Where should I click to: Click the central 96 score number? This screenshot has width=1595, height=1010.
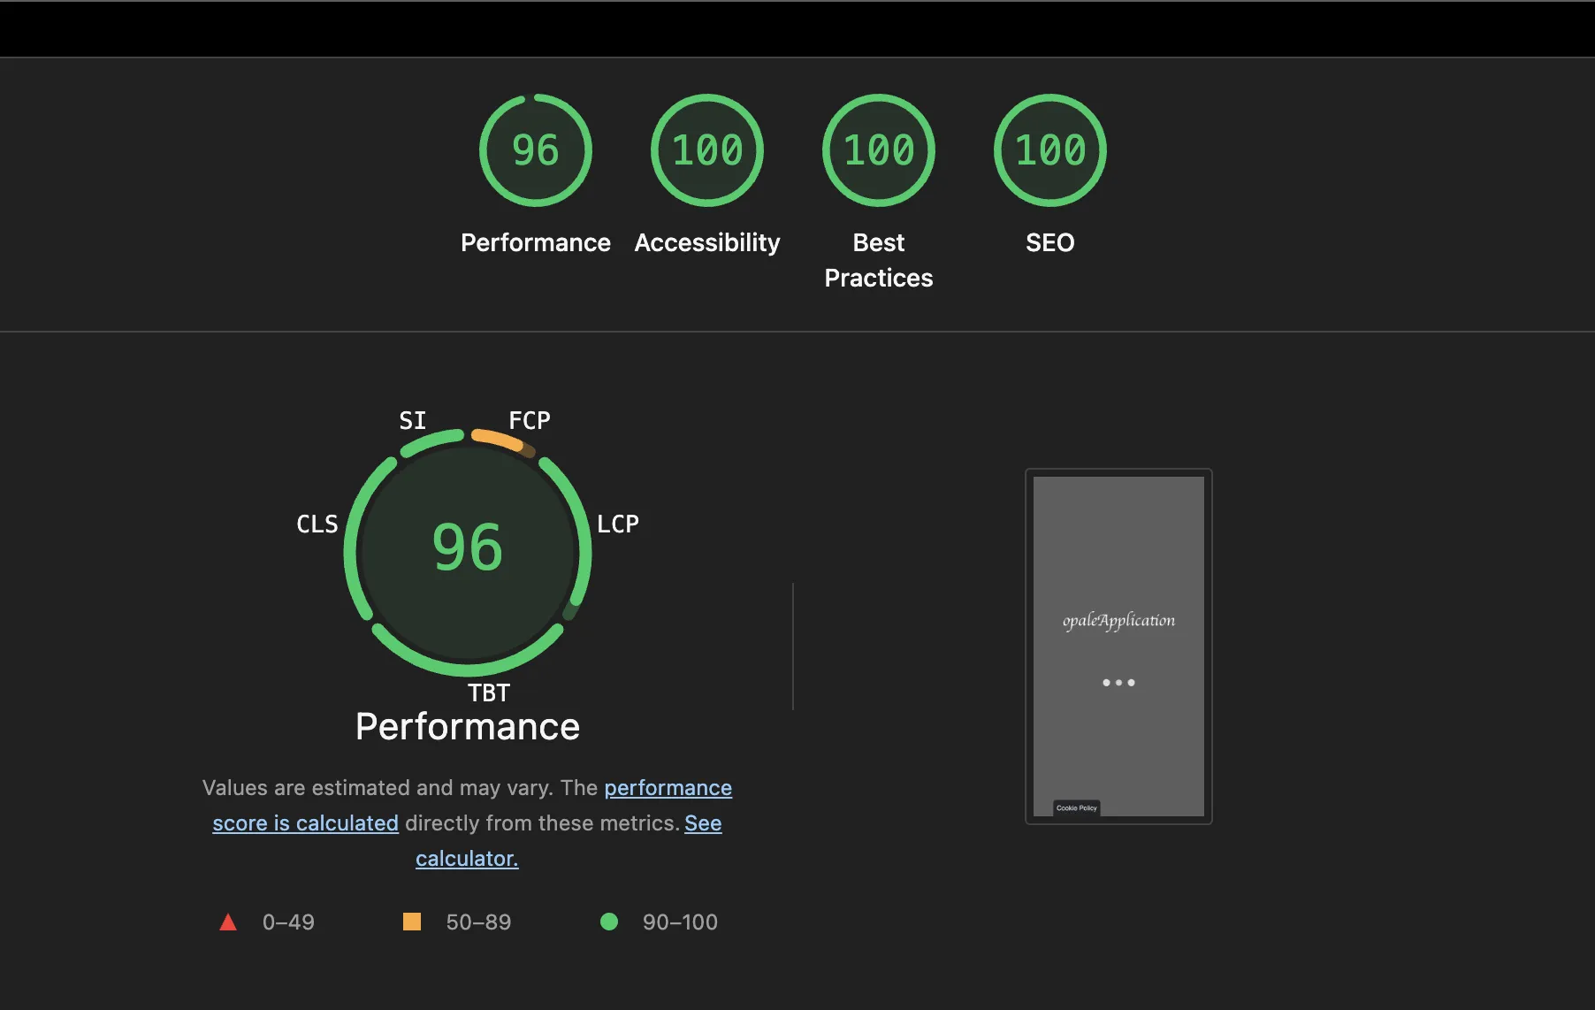(x=467, y=547)
